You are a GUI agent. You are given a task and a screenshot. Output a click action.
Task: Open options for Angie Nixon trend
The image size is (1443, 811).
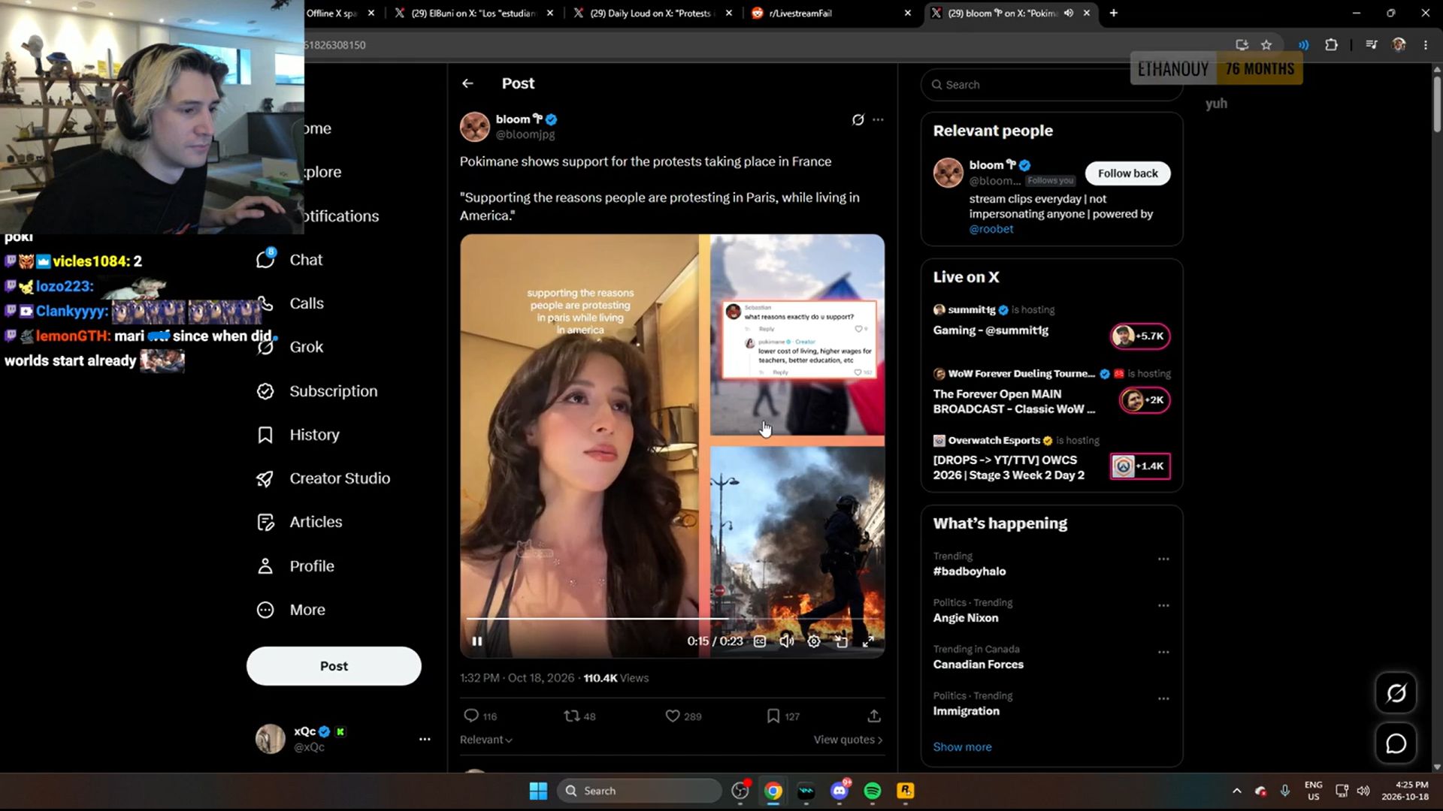[x=1163, y=605]
